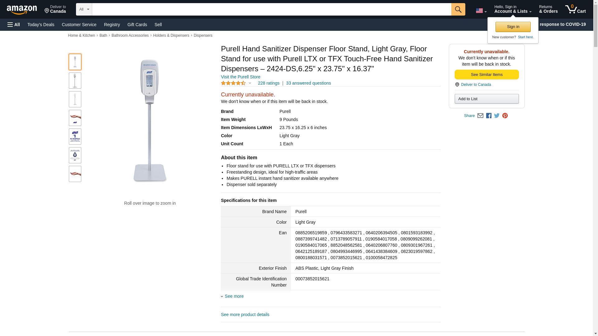Click into the Amazon search field
Image resolution: width=598 pixels, height=336 pixels.
click(x=271, y=9)
